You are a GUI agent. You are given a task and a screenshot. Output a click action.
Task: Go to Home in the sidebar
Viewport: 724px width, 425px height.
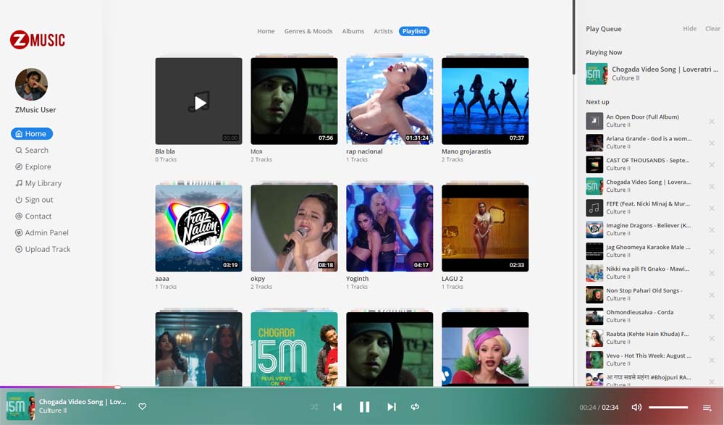31,133
